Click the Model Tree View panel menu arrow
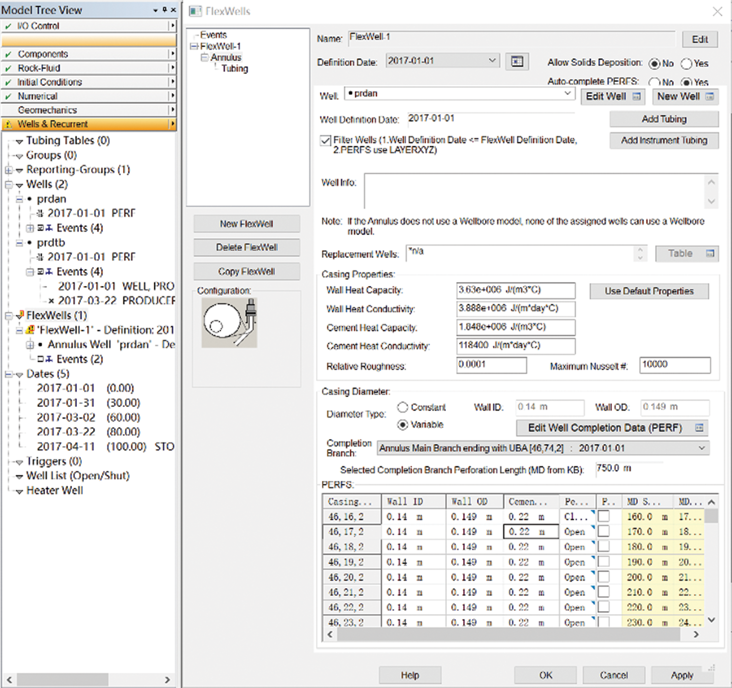The width and height of the screenshot is (732, 688). 155,10
